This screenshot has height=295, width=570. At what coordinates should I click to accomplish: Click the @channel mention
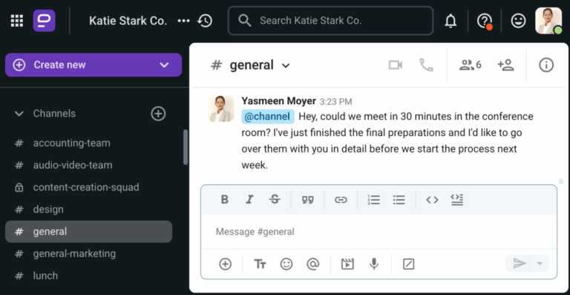[x=267, y=117]
